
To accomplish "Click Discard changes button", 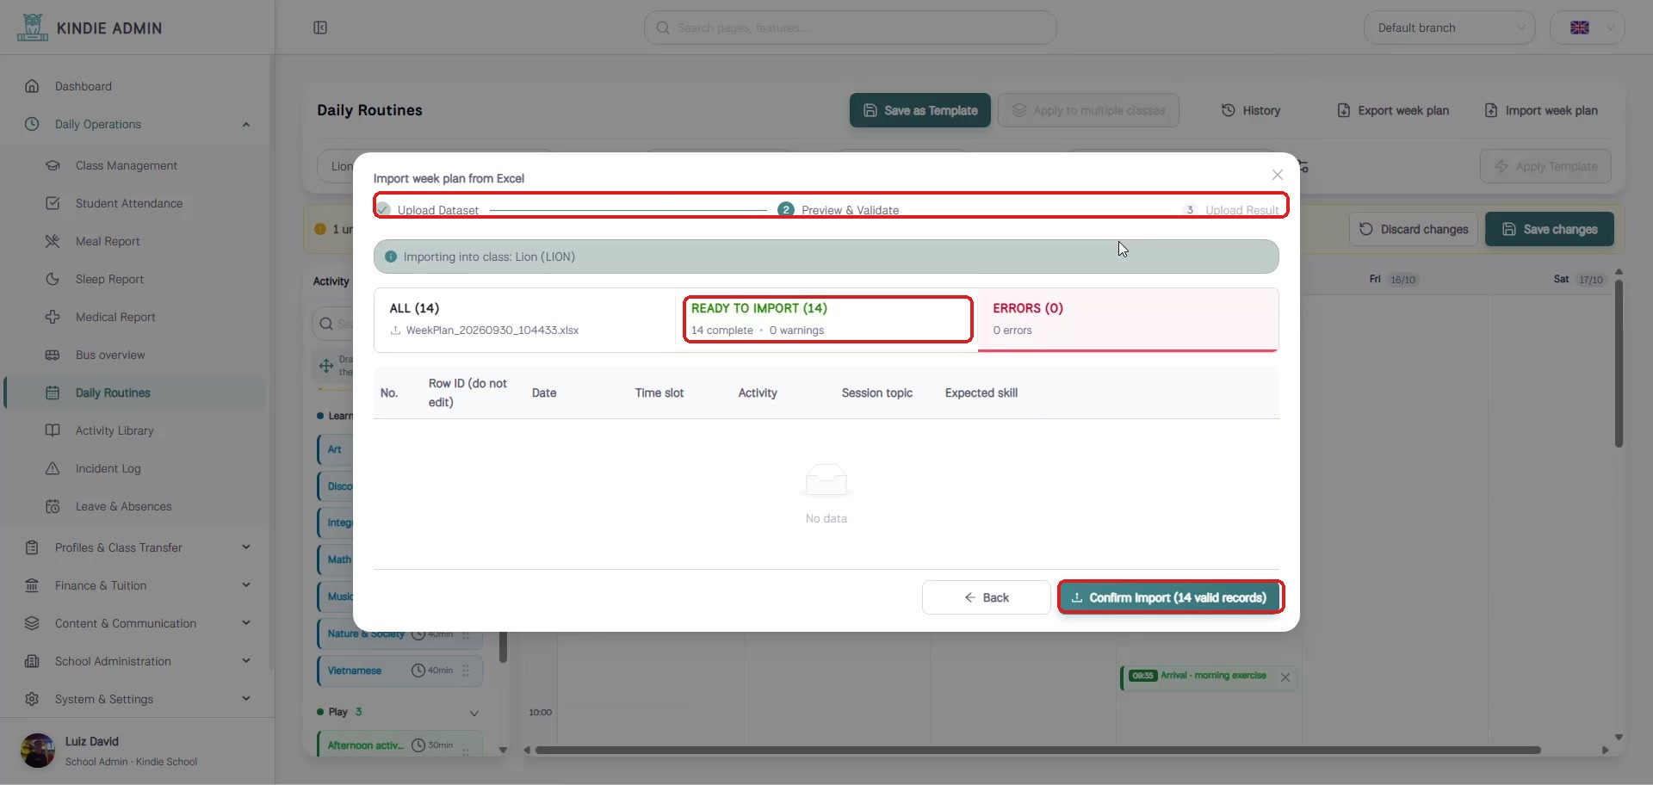I will [1414, 229].
